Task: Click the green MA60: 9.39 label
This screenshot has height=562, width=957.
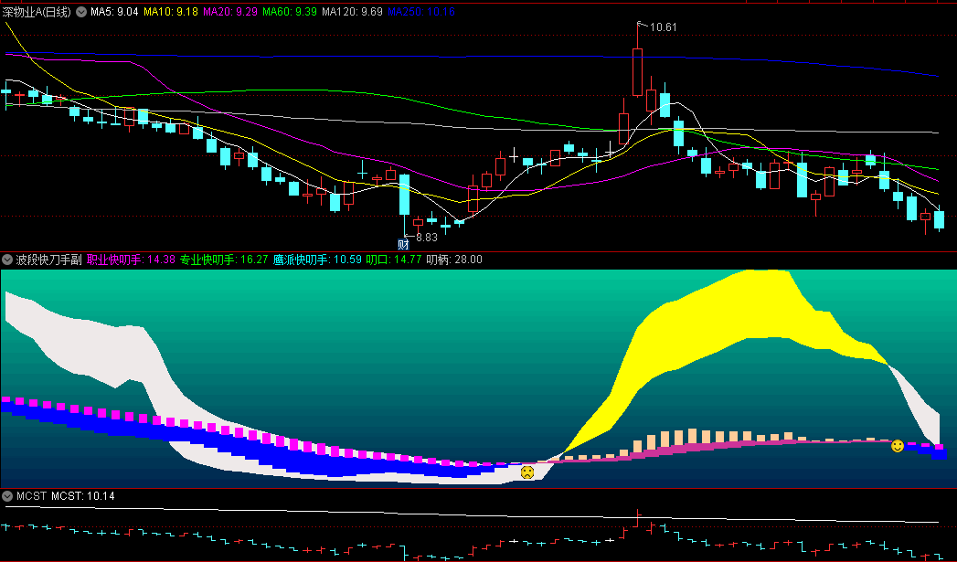Action: (290, 12)
